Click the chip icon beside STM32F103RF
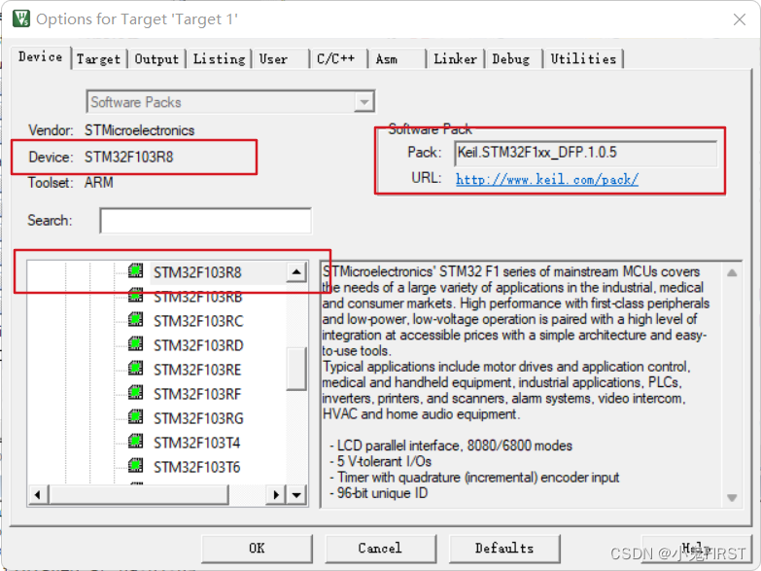 (x=136, y=392)
